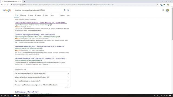
Task: Click the green shield extension icon
Action: coord(164,5)
